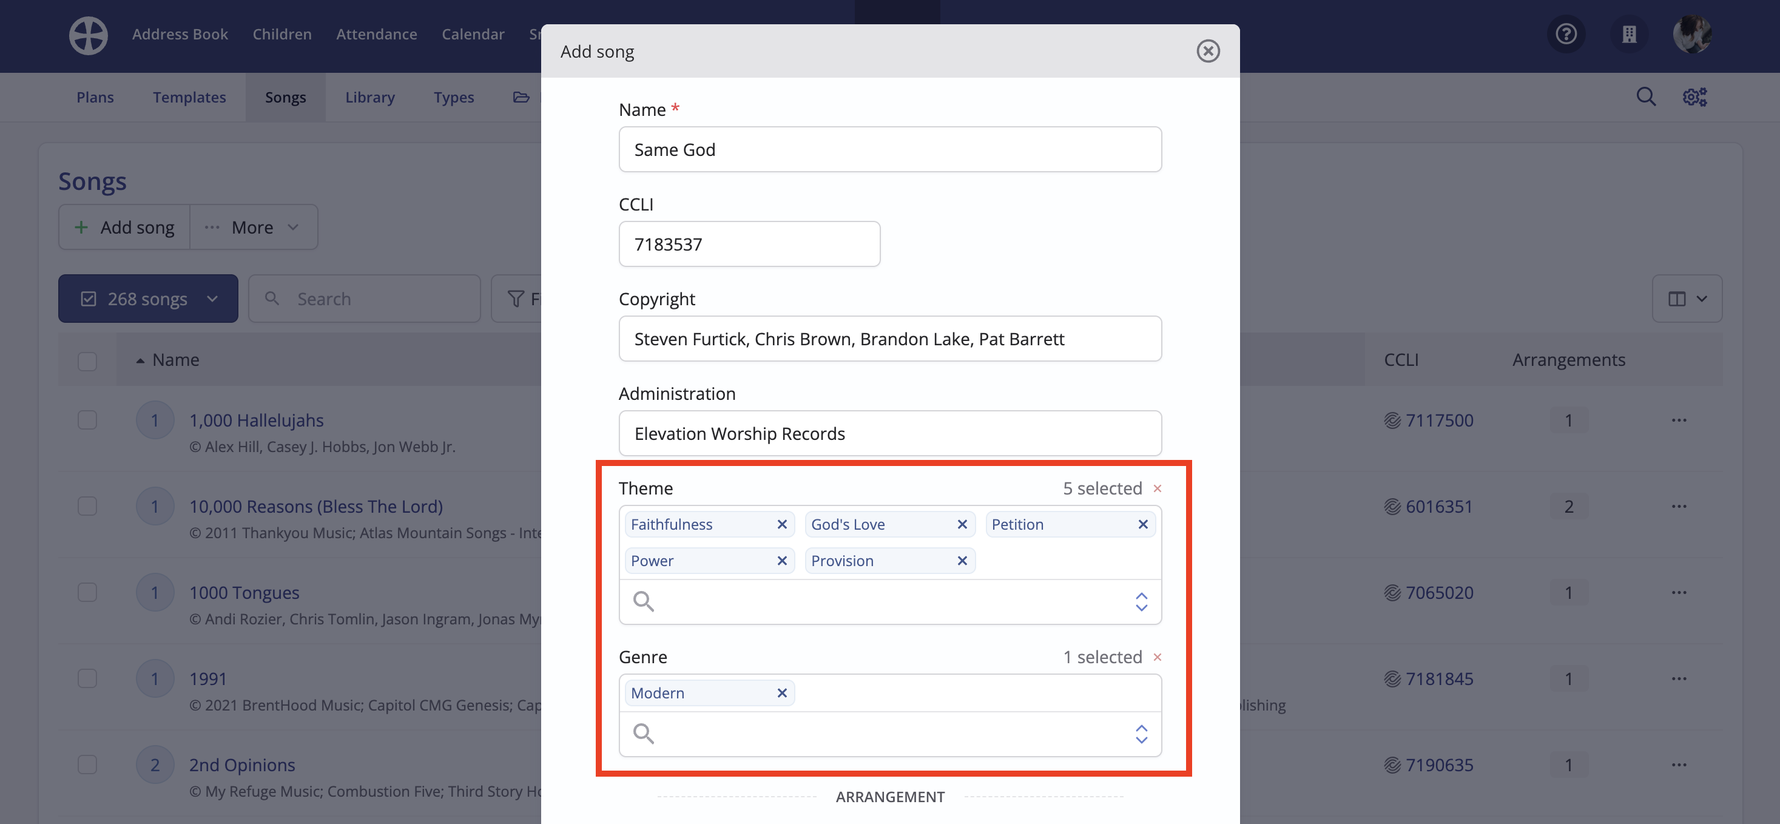Image resolution: width=1780 pixels, height=824 pixels.
Task: Switch to the Types tab
Action: click(453, 98)
